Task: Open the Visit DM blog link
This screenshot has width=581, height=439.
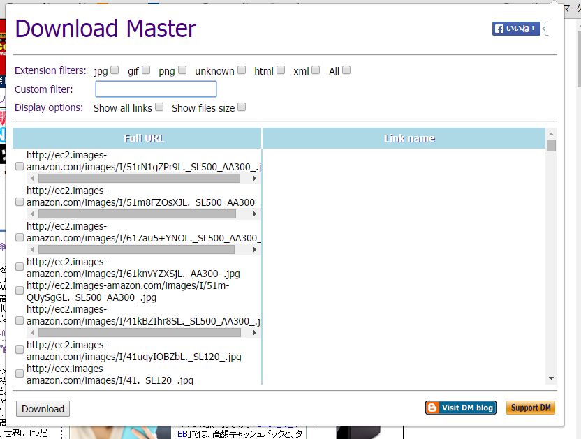Action: [461, 408]
